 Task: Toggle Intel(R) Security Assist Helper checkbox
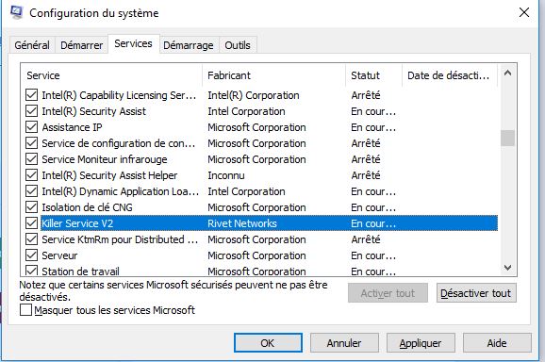coord(32,175)
